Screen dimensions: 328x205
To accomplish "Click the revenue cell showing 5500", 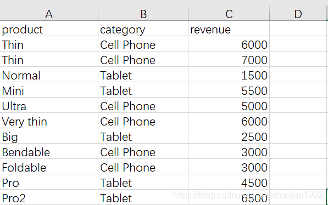I will (x=229, y=90).
